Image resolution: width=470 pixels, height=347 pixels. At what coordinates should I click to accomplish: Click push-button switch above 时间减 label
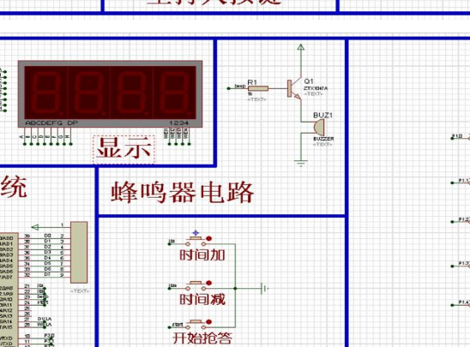click(x=196, y=285)
